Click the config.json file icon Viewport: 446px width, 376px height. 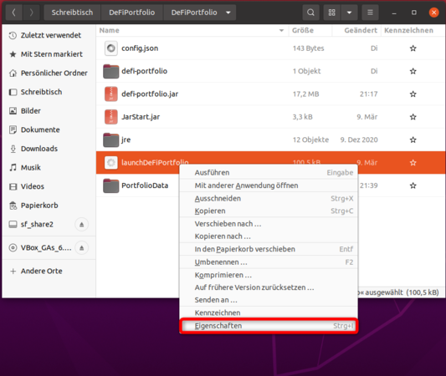click(111, 48)
